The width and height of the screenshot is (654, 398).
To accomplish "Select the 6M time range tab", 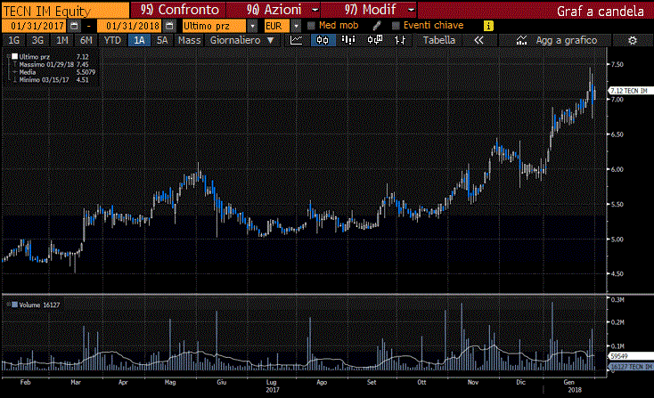I will click(86, 41).
